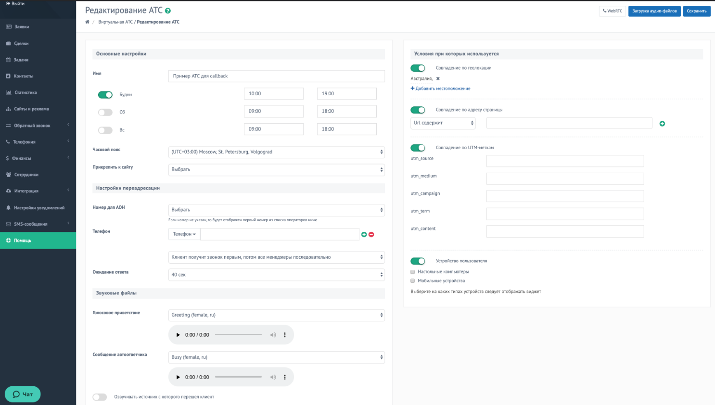This screenshot has width=715, height=405.
Task: Add phone row with green plus icon
Action: (x=364, y=235)
